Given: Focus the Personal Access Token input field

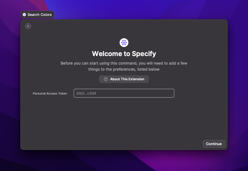Looking at the screenshot, I should (124, 93).
